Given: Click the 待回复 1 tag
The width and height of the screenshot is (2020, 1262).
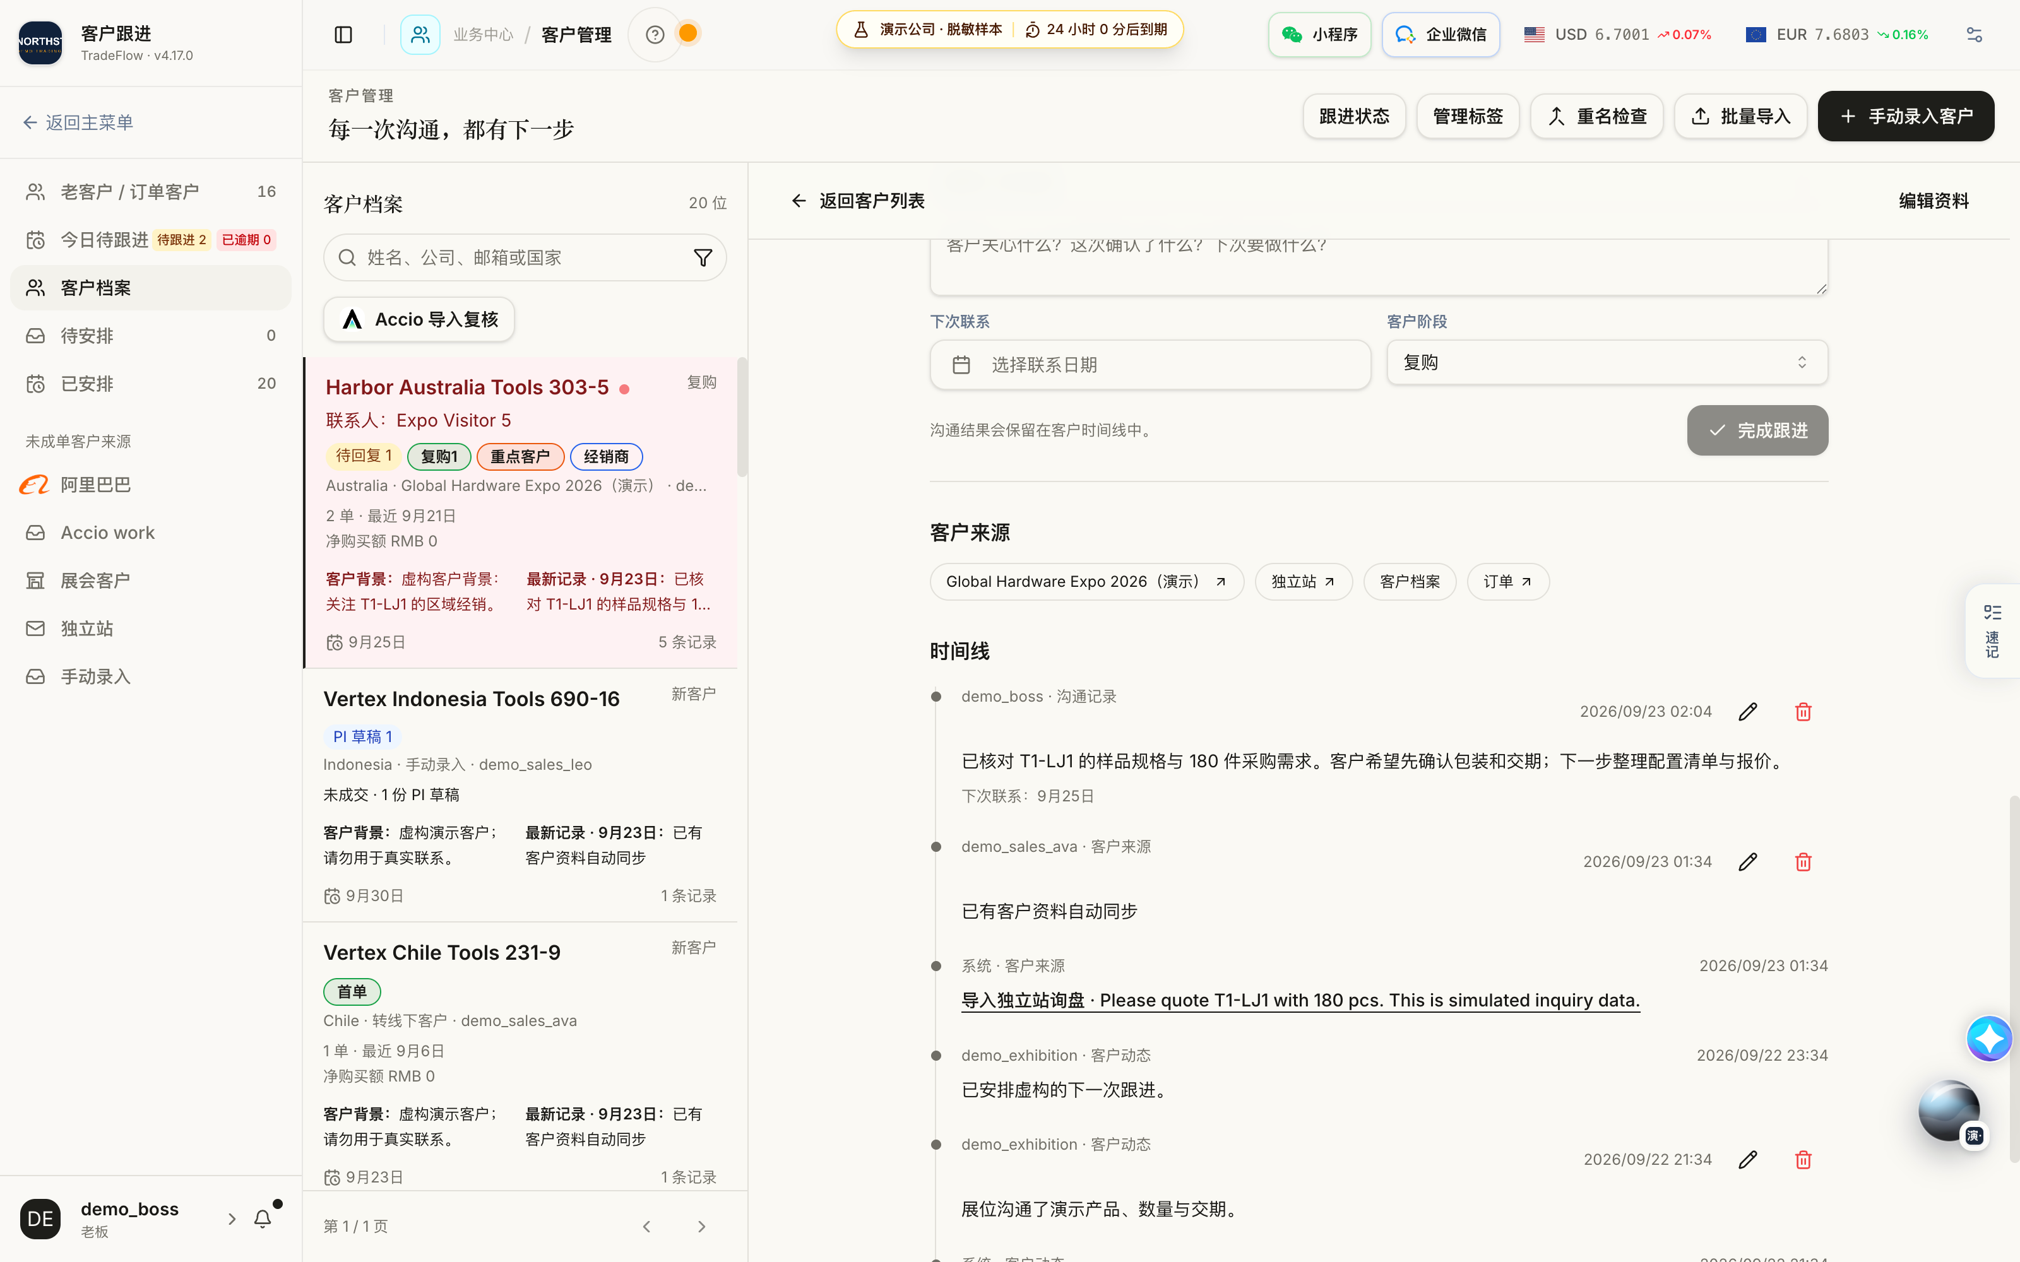Looking at the screenshot, I should point(363,456).
